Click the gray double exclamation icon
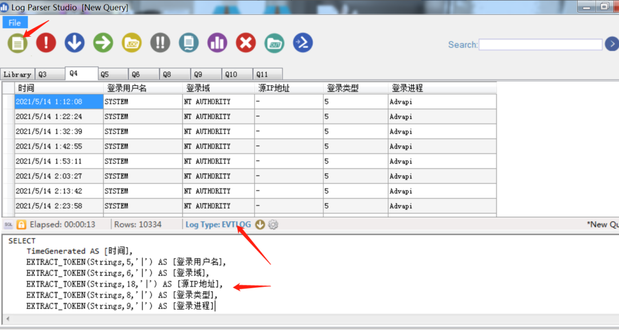619x330 pixels. point(160,43)
